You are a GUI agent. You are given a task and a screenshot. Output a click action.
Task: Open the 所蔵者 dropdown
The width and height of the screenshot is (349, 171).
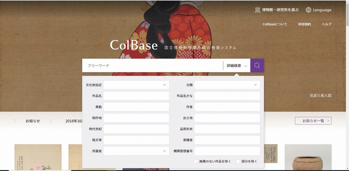(136, 151)
